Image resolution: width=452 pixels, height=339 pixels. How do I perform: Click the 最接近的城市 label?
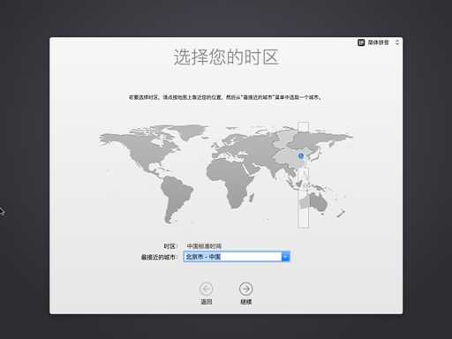point(159,257)
